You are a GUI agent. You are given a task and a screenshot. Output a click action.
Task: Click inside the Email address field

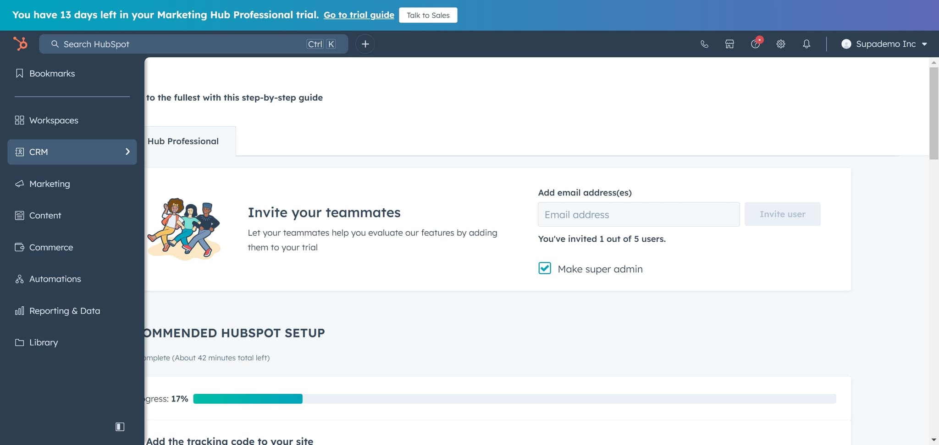[638, 214]
